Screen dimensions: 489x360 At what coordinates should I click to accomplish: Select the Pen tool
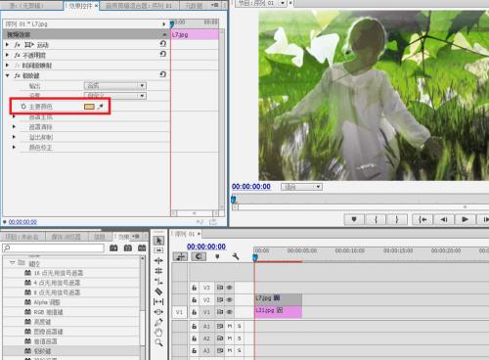point(158,322)
